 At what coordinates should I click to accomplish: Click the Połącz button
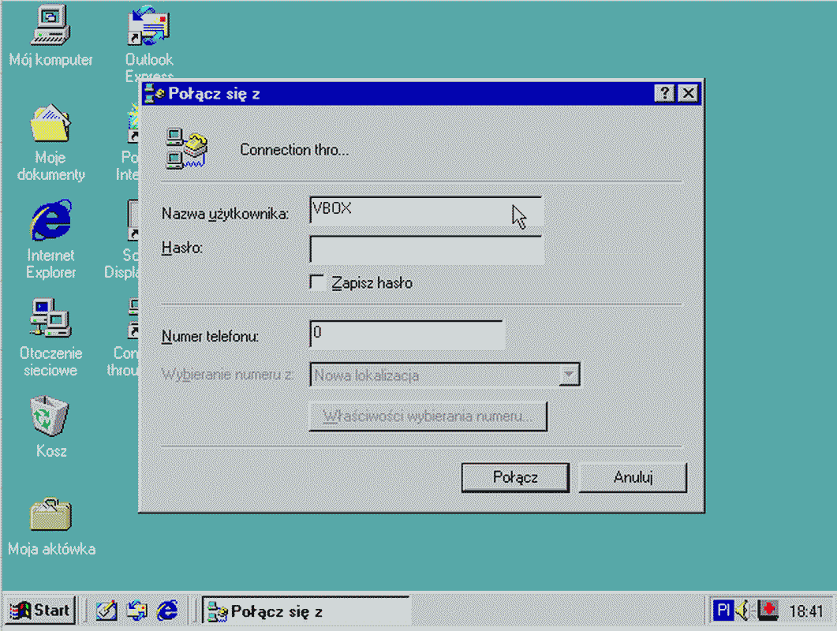[x=515, y=477]
